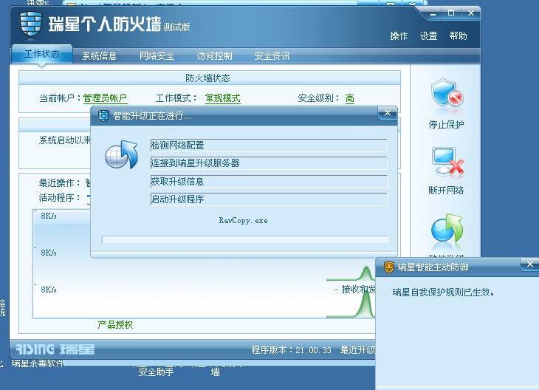Click the 断开网络 monitor icon
This screenshot has width=539, height=390.
coord(447,162)
